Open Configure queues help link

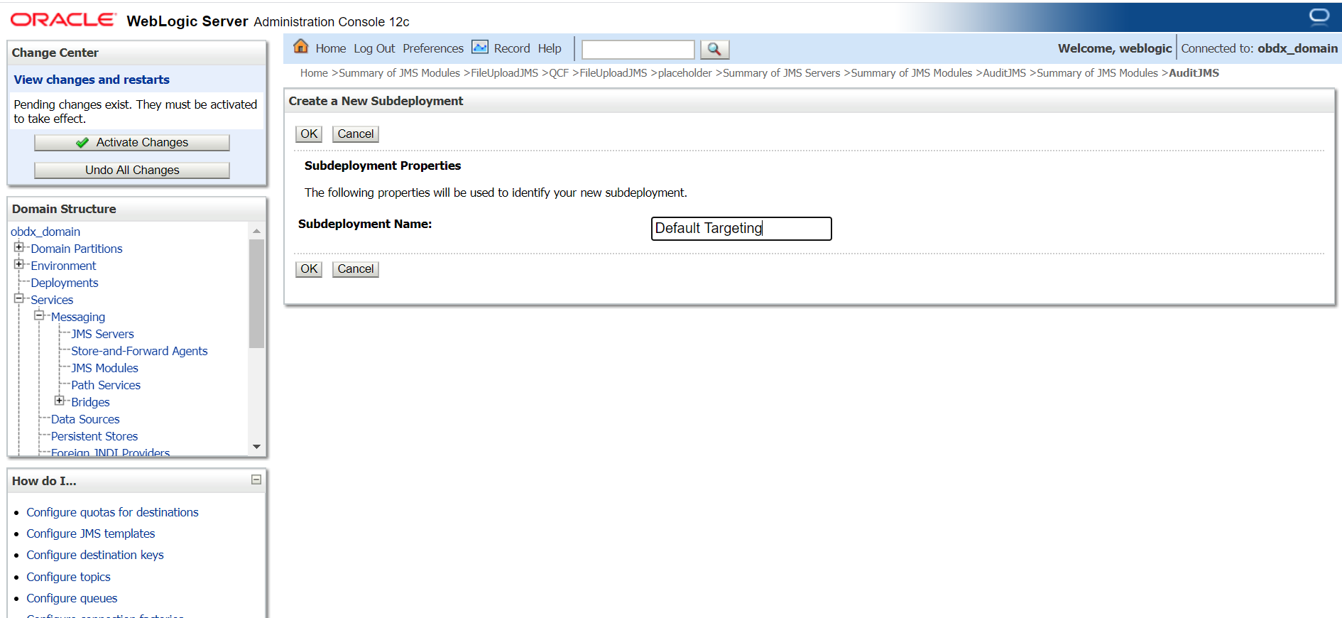(x=72, y=598)
